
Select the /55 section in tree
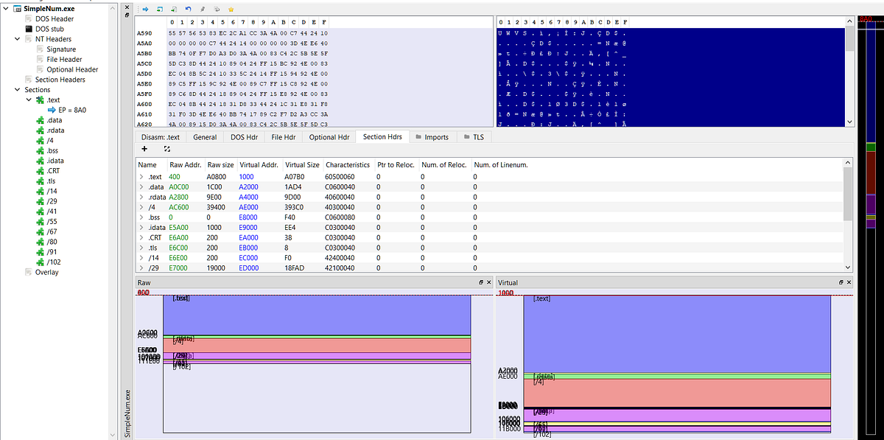(52, 221)
